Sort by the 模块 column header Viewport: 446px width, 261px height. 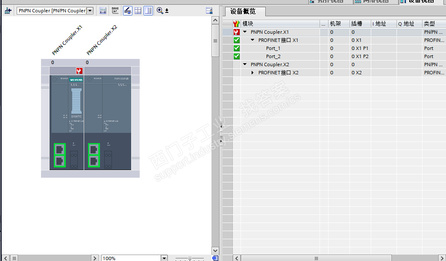[x=280, y=23]
